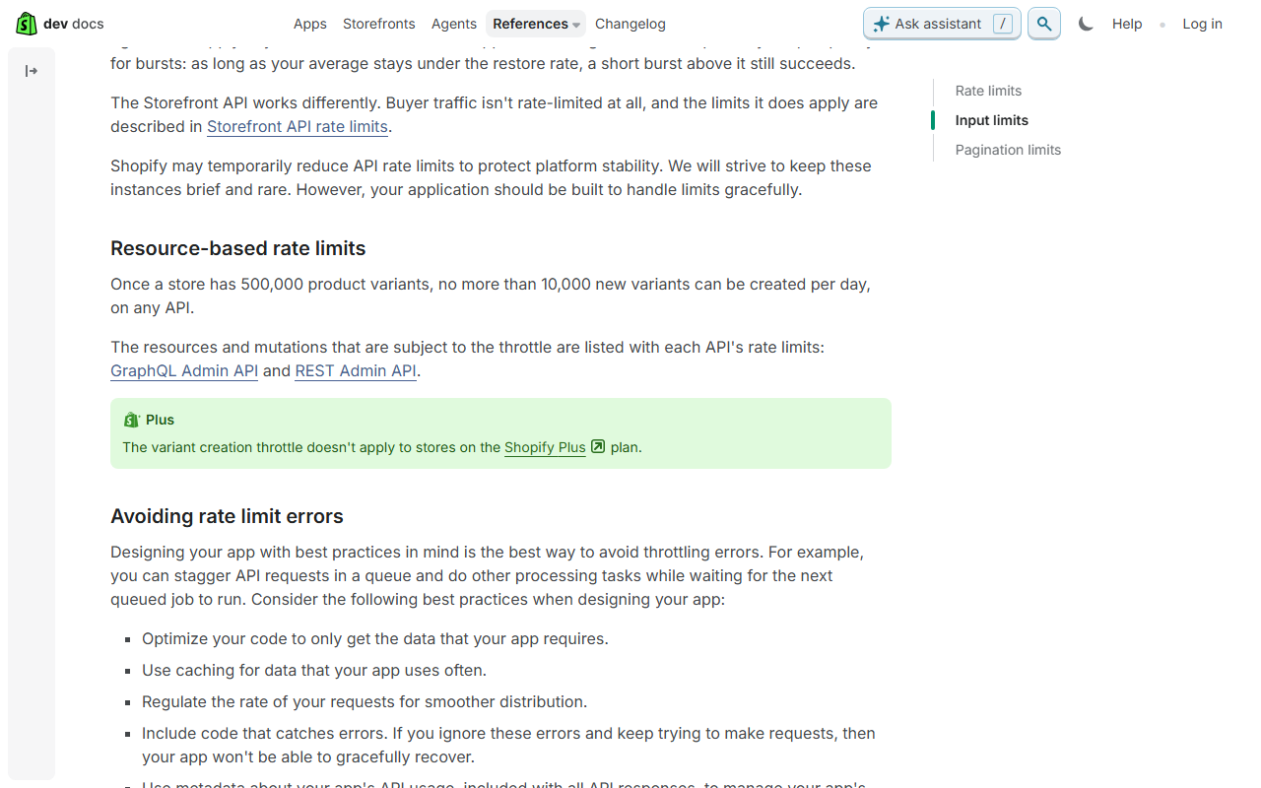Click the Resource-based rate limits heading

238,248
